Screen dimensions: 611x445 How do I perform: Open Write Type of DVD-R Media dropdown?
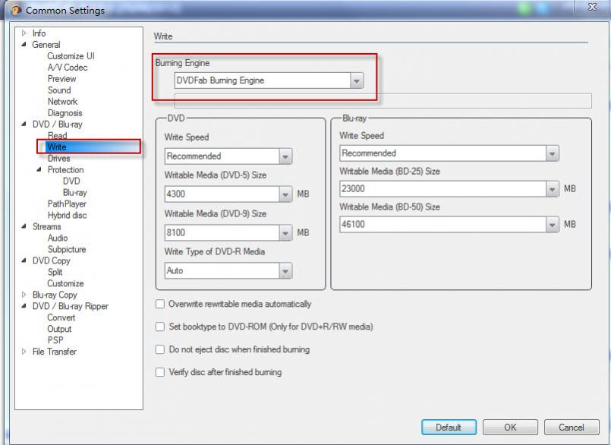coord(285,270)
